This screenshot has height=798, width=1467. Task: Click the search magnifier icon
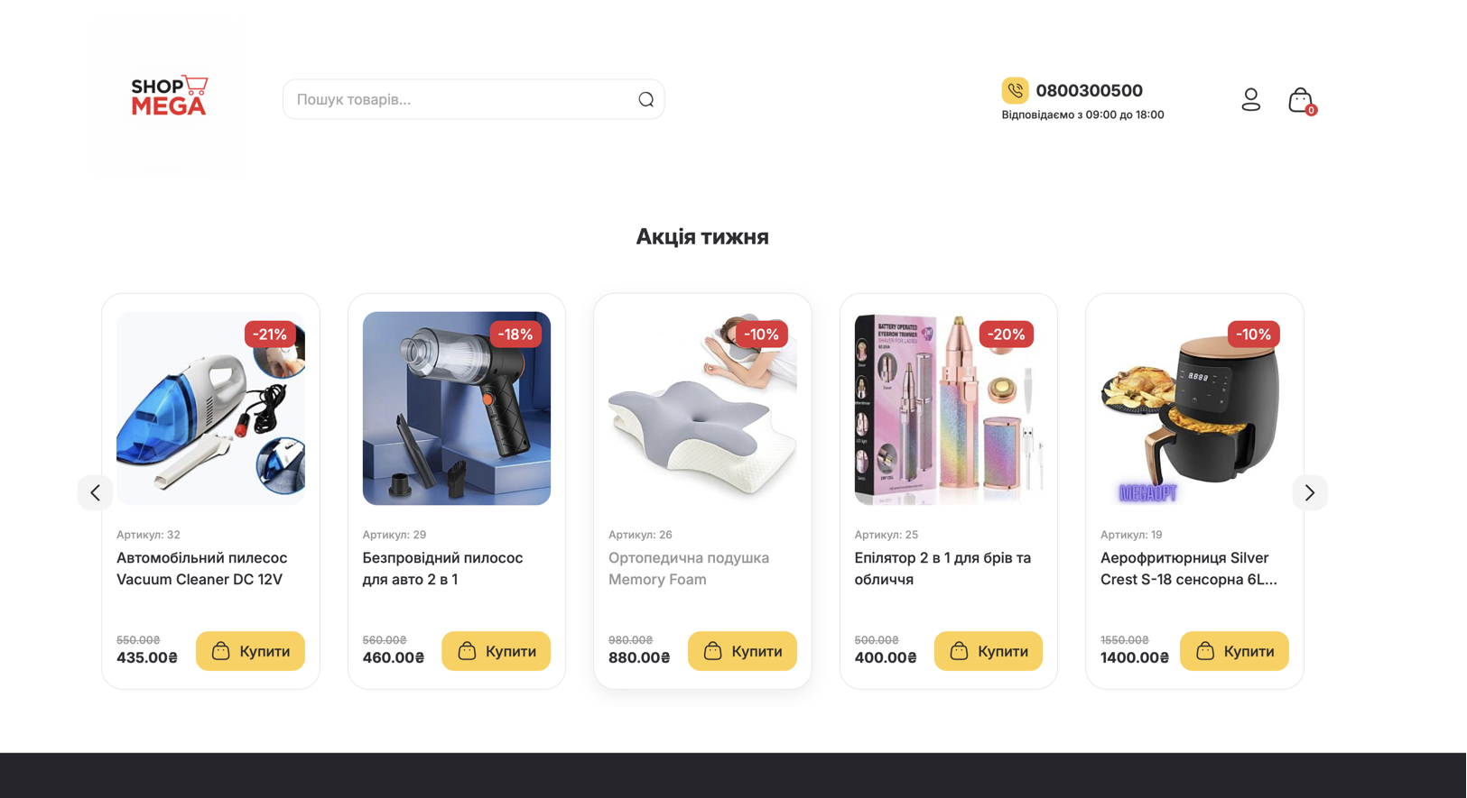(x=645, y=99)
